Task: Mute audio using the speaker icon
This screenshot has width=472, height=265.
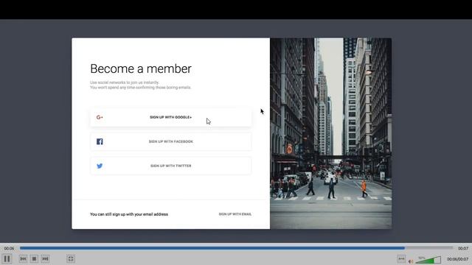Action: [x=411, y=261]
